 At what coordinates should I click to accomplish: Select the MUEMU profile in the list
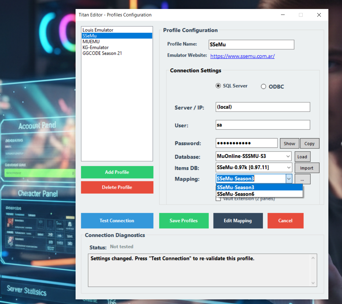(x=91, y=41)
